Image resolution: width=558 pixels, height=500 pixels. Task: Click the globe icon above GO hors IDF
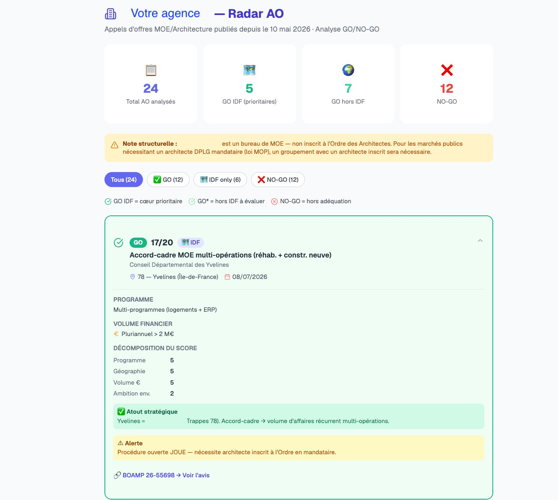348,70
